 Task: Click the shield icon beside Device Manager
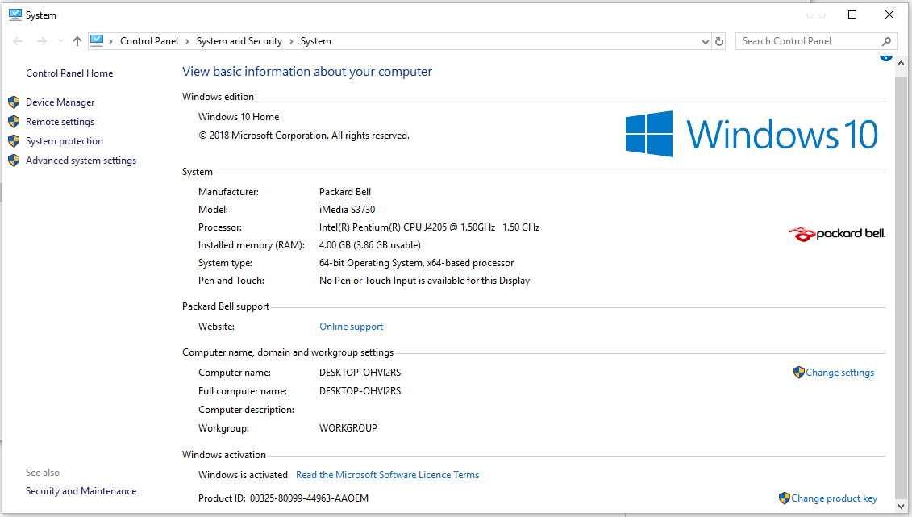[x=14, y=102]
